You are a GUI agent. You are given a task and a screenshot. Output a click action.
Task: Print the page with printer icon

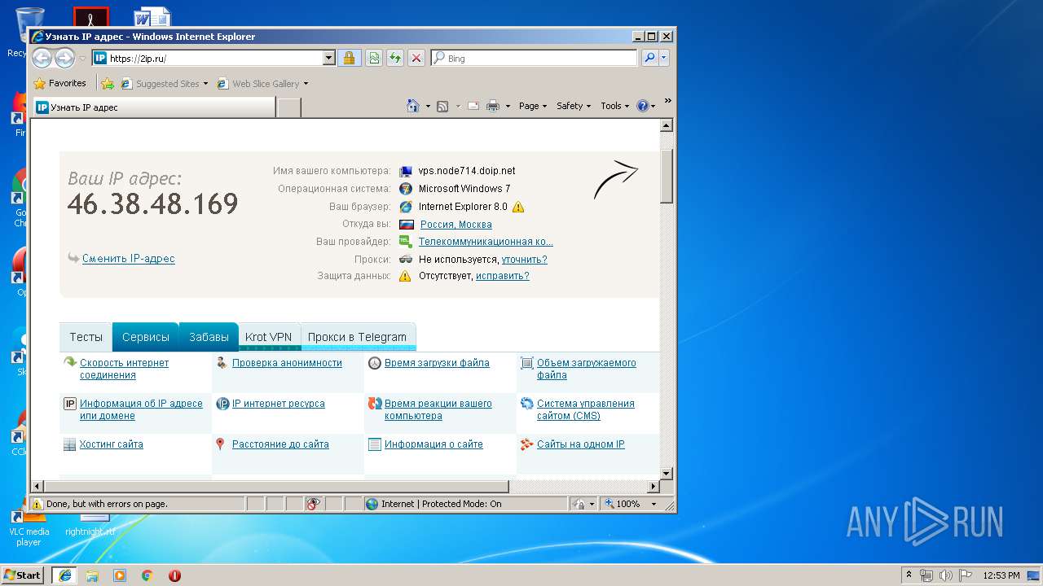[x=493, y=106]
